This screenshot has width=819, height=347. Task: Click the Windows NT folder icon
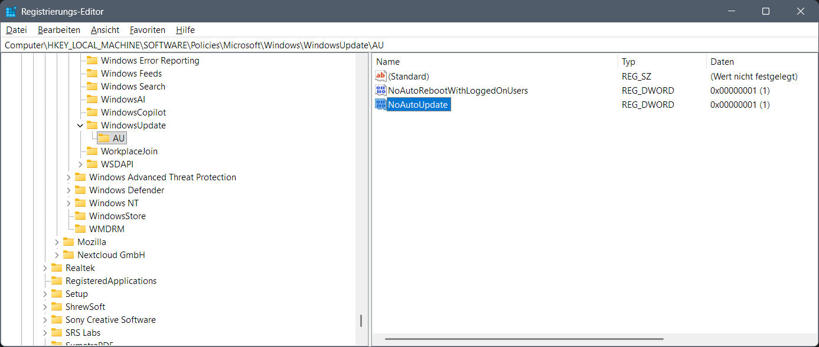[80, 203]
